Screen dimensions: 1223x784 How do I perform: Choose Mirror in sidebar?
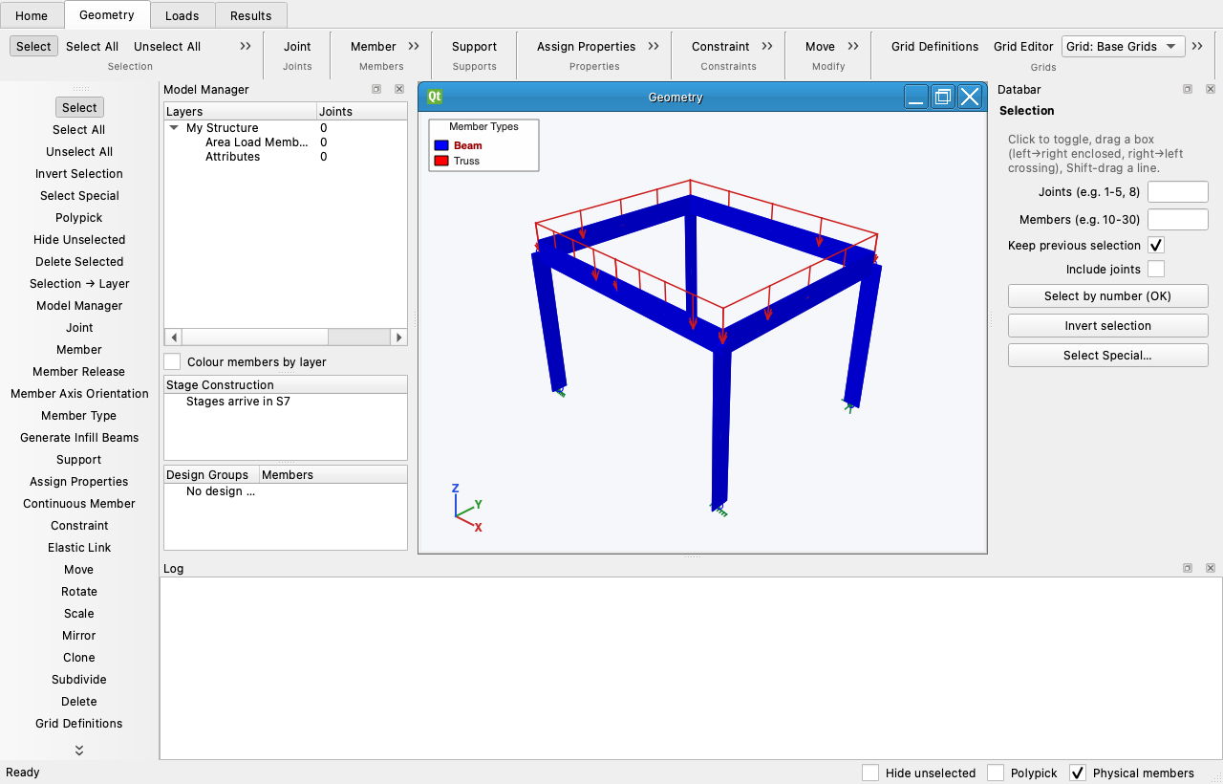click(x=79, y=635)
